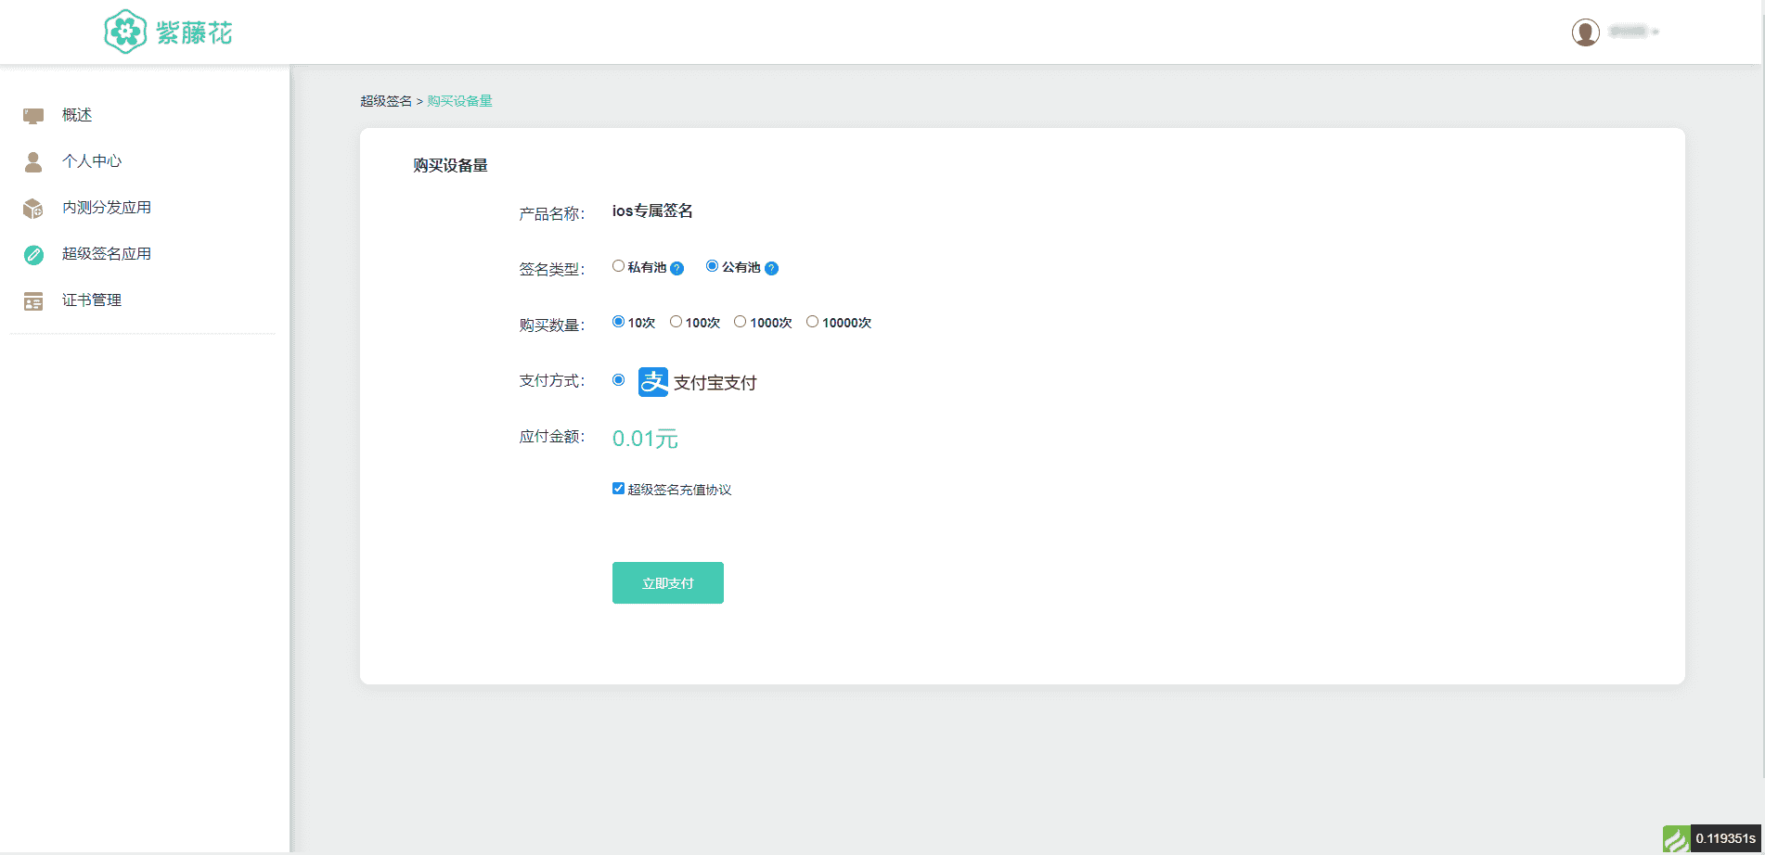Select the 私有池 radio option
1765x855 pixels.
(618, 266)
